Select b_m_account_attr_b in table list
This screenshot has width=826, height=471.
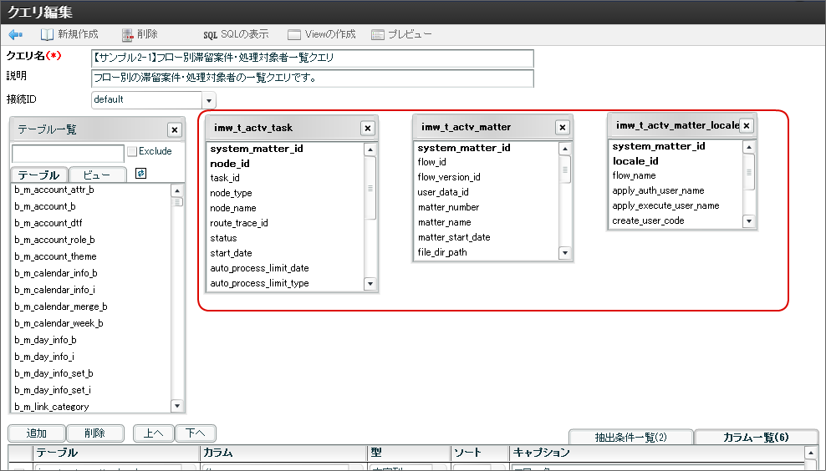pos(54,190)
